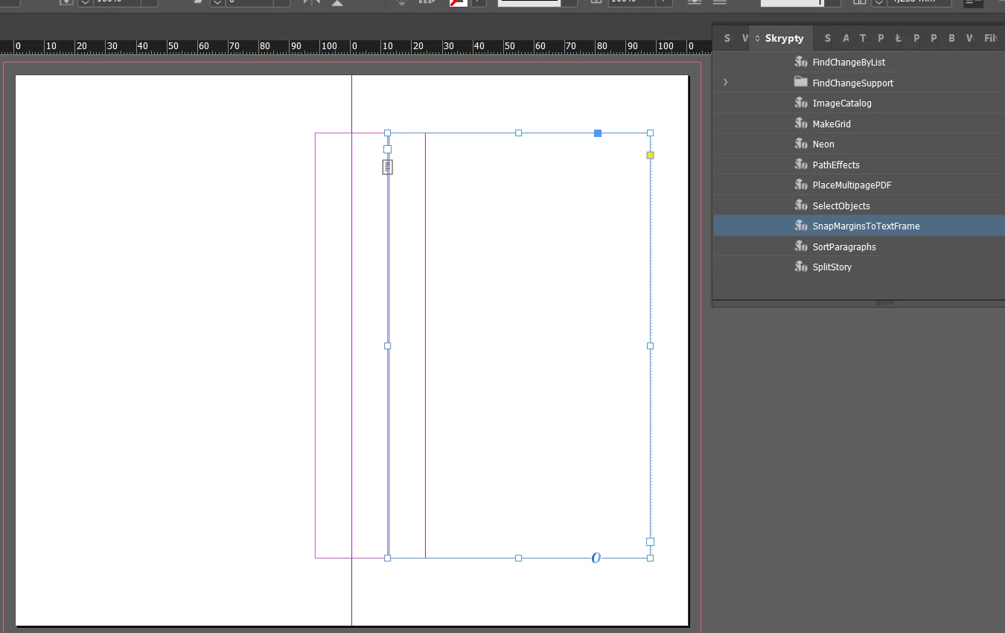Click the MakeGrid script icon
1005x633 pixels.
pos(801,123)
